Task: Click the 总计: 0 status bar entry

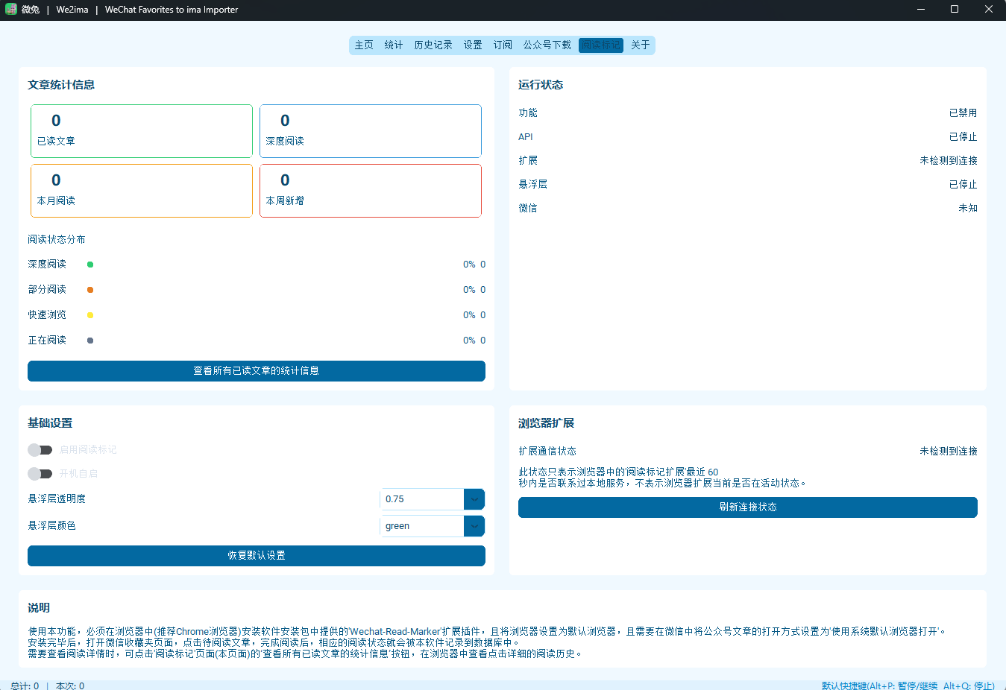Action: coord(25,686)
